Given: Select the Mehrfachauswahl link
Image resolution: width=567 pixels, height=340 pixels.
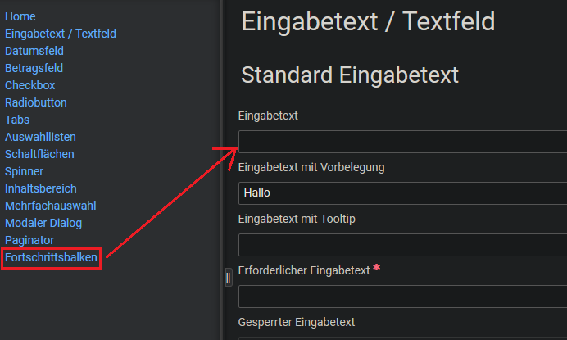Looking at the screenshot, I should (x=50, y=206).
